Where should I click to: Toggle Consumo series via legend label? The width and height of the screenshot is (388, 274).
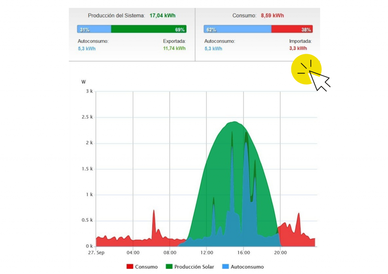[x=146, y=267]
